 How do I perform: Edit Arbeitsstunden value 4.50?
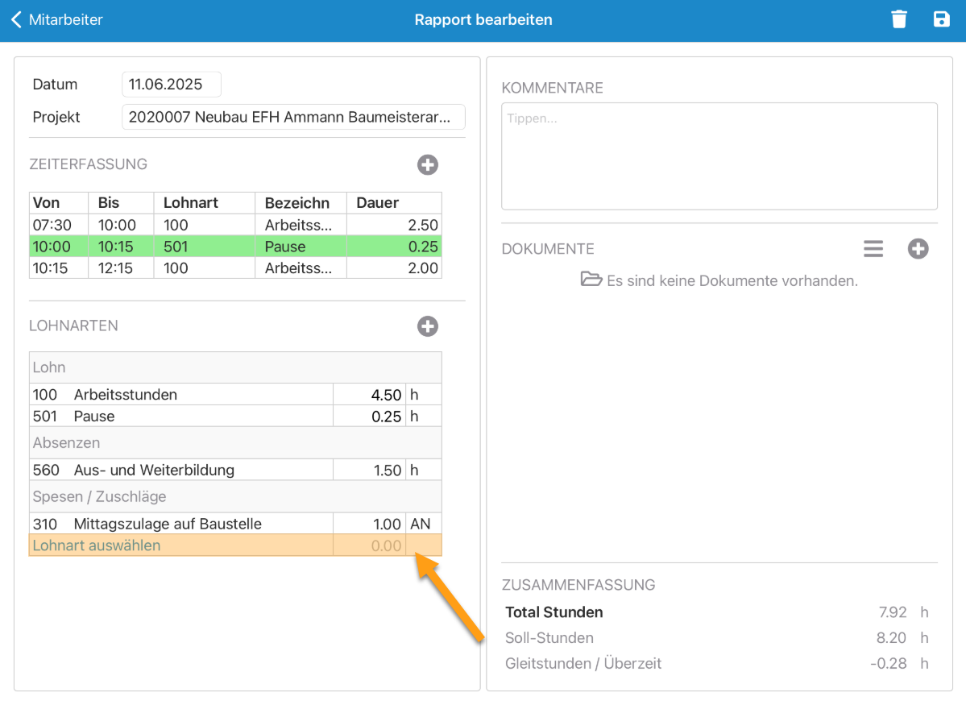370,395
